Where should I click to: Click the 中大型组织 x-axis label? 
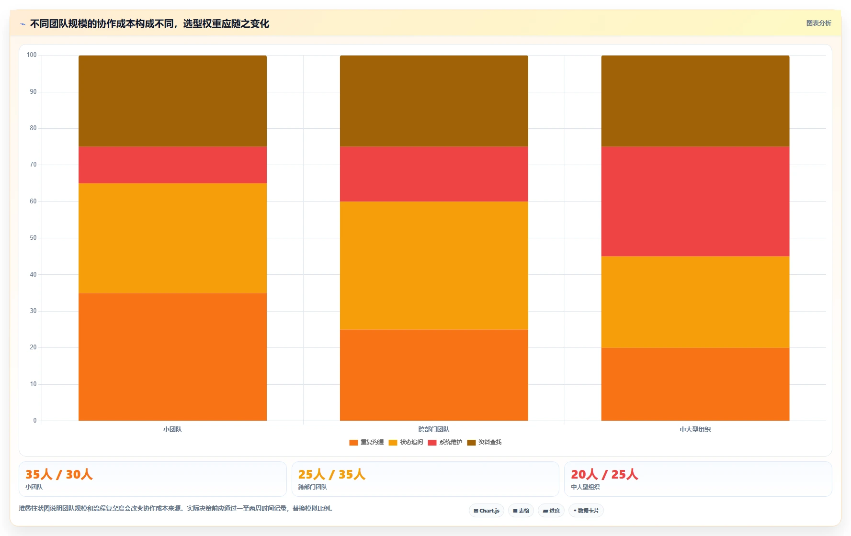(x=695, y=429)
